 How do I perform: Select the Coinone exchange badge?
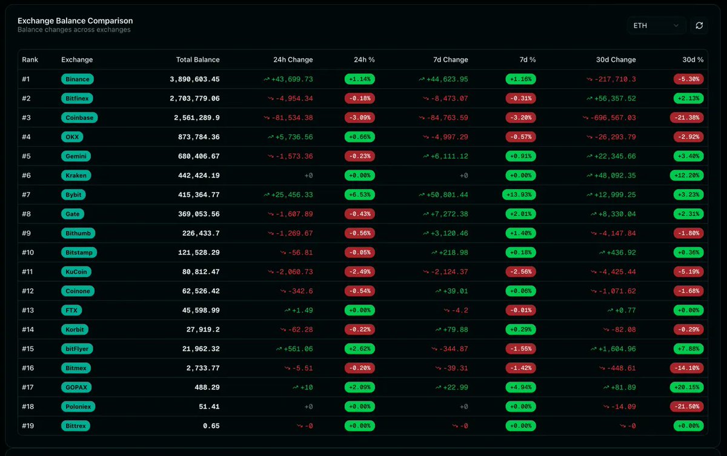(x=78, y=291)
